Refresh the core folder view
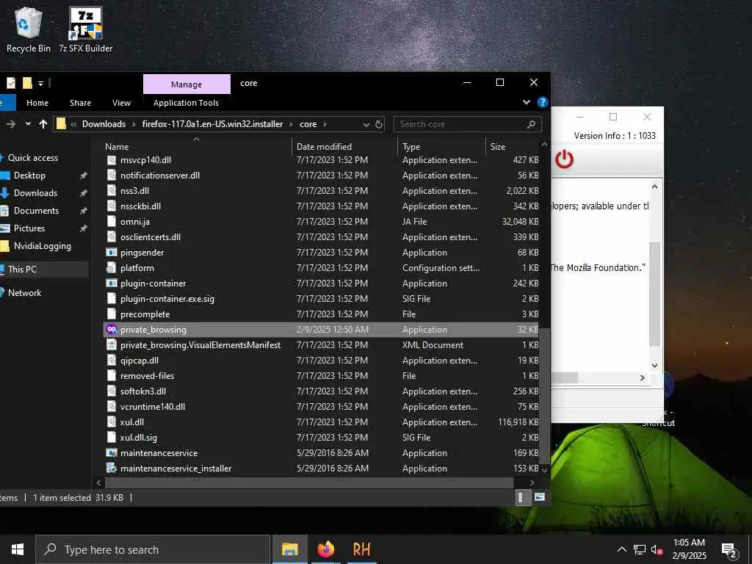 tap(379, 124)
